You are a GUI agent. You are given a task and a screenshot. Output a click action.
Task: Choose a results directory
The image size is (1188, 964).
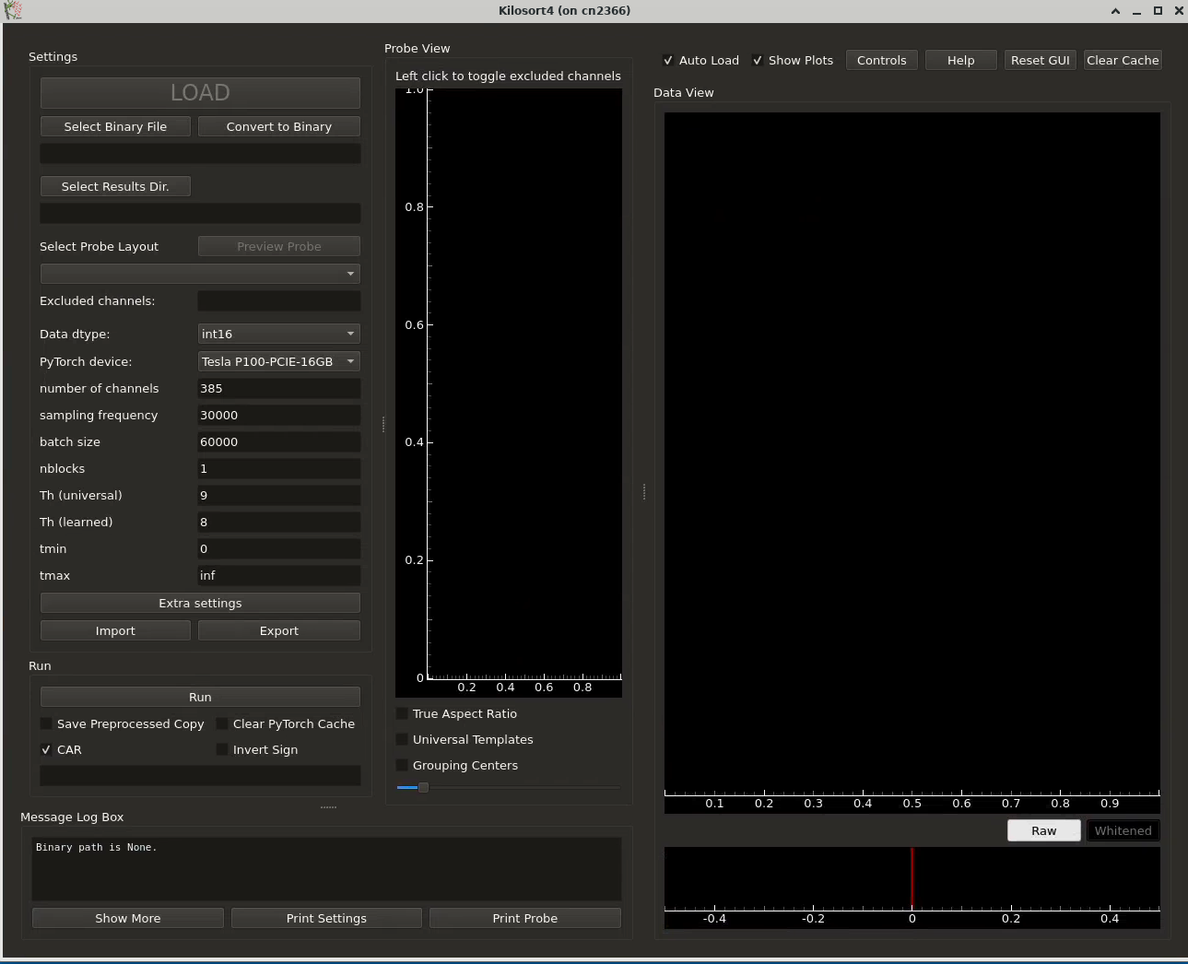pyautogui.click(x=114, y=185)
